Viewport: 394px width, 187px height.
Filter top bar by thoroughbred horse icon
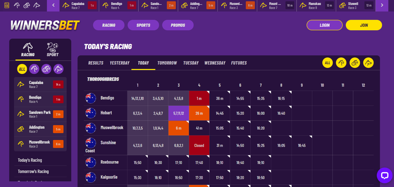click(x=17, y=5)
